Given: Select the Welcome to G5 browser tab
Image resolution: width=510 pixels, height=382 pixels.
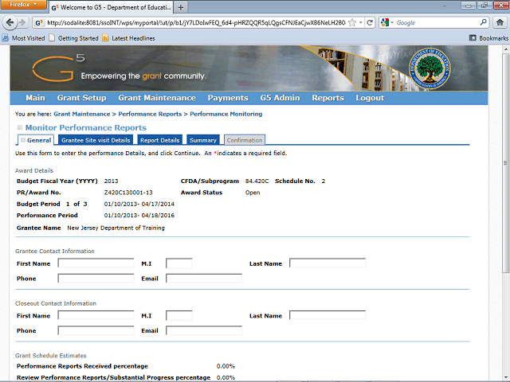Looking at the screenshot, I should click(x=112, y=7).
